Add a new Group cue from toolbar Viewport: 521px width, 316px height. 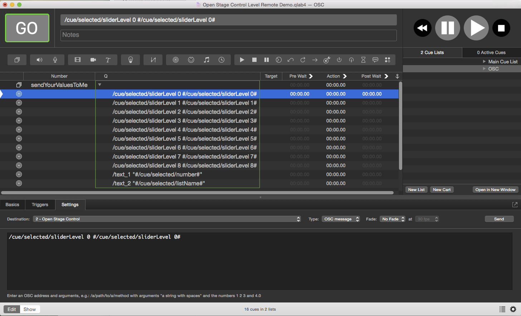coord(17,60)
